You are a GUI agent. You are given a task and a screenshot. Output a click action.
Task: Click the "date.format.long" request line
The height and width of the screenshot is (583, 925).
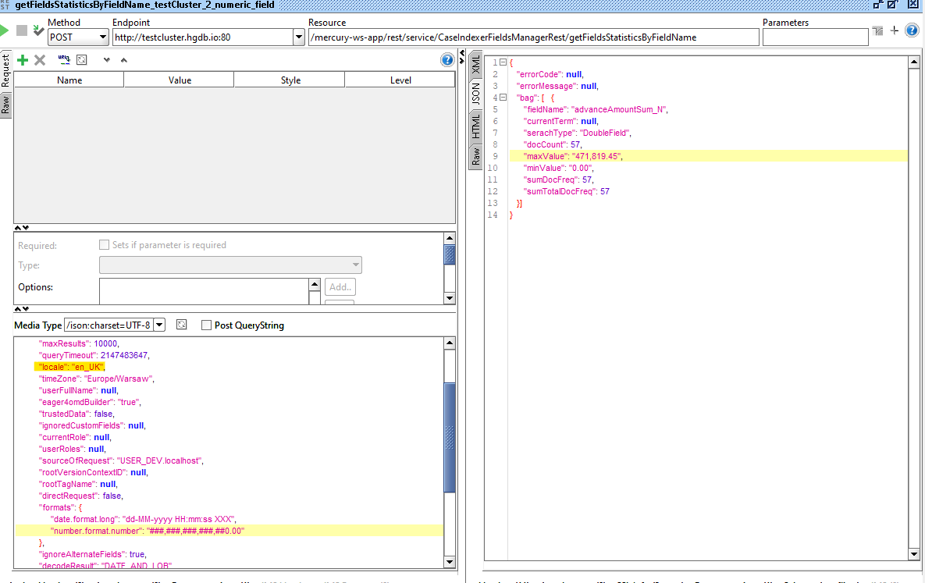[x=144, y=519]
